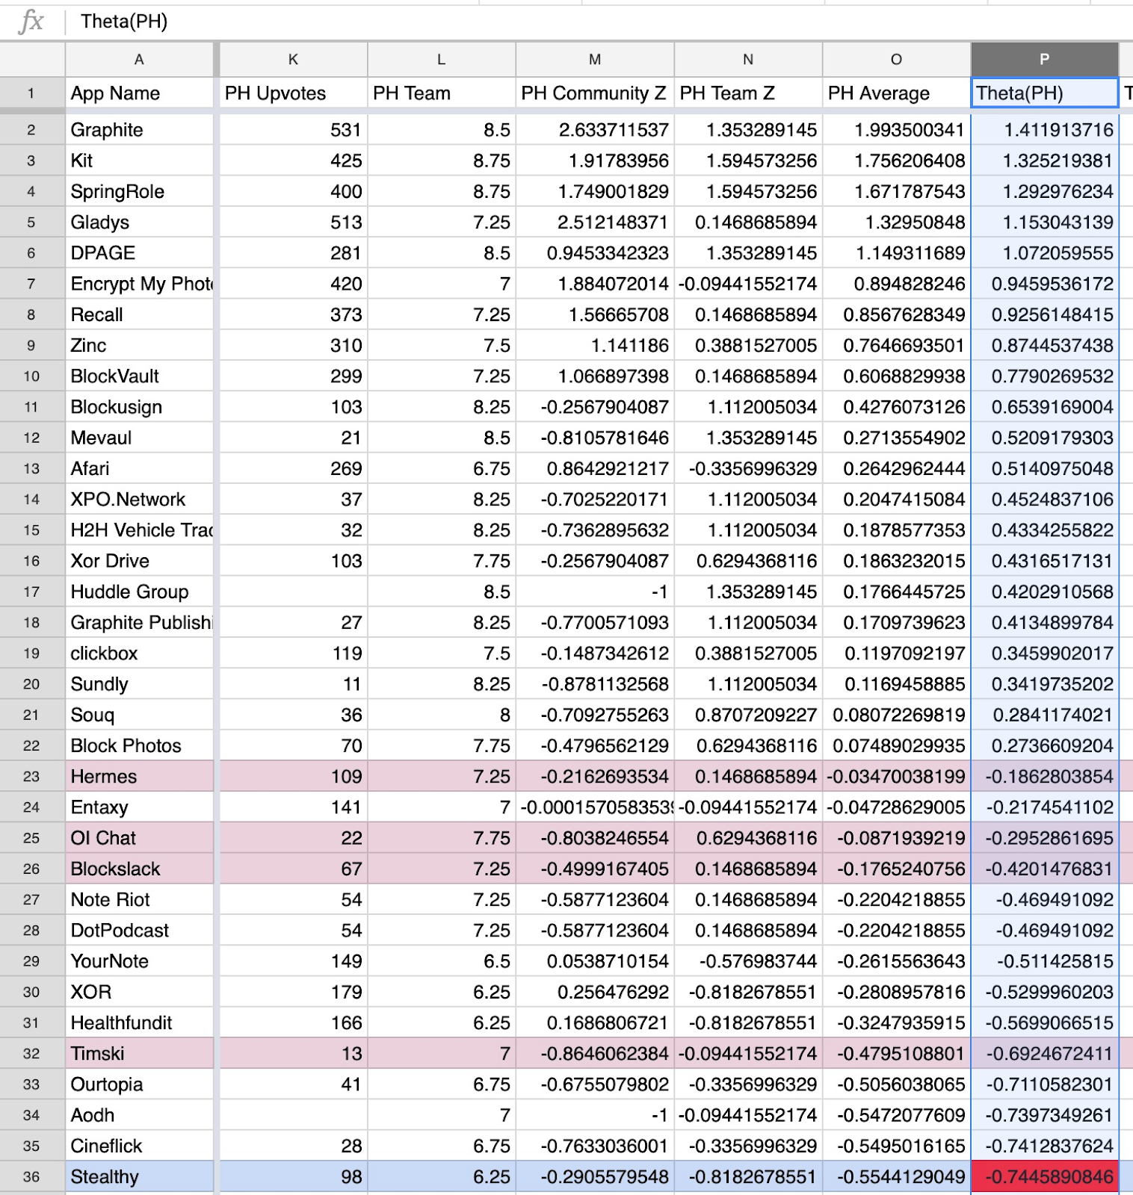Viewport: 1133px width, 1195px height.
Task: Select the highlighted column P header
Action: point(1045,59)
